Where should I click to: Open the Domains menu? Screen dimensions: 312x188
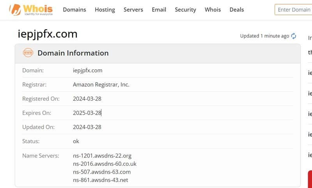(x=74, y=9)
